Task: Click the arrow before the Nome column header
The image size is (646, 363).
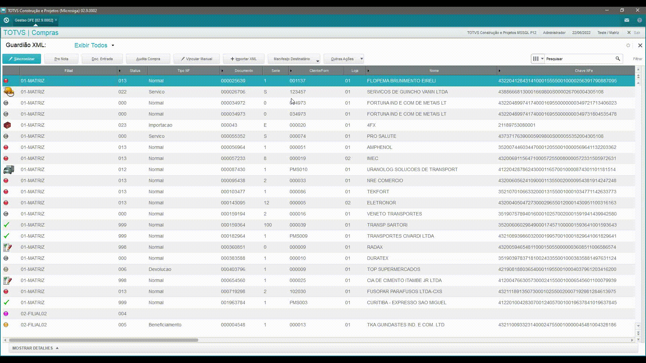Action: [368, 71]
